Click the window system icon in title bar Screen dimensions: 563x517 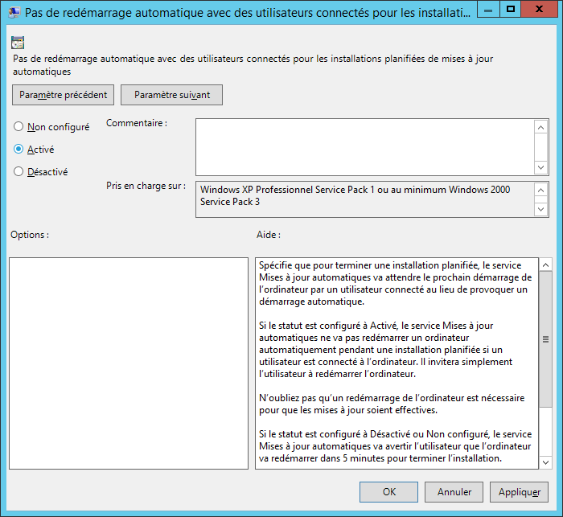pos(14,13)
